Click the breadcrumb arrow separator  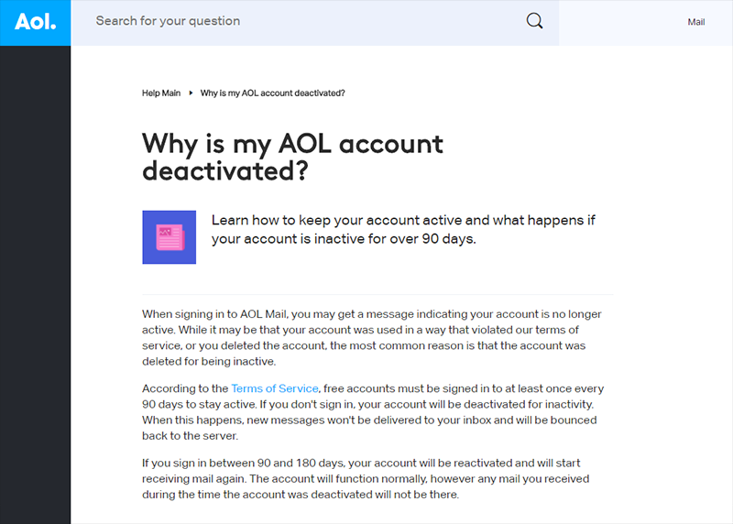tap(191, 93)
